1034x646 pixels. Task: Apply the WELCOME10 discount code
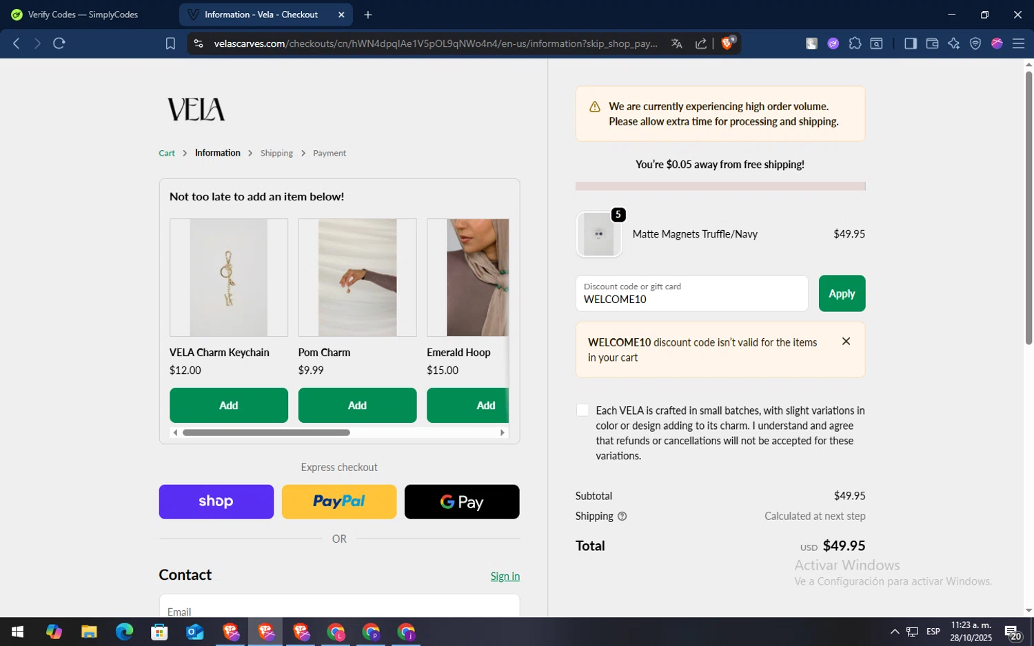842,293
